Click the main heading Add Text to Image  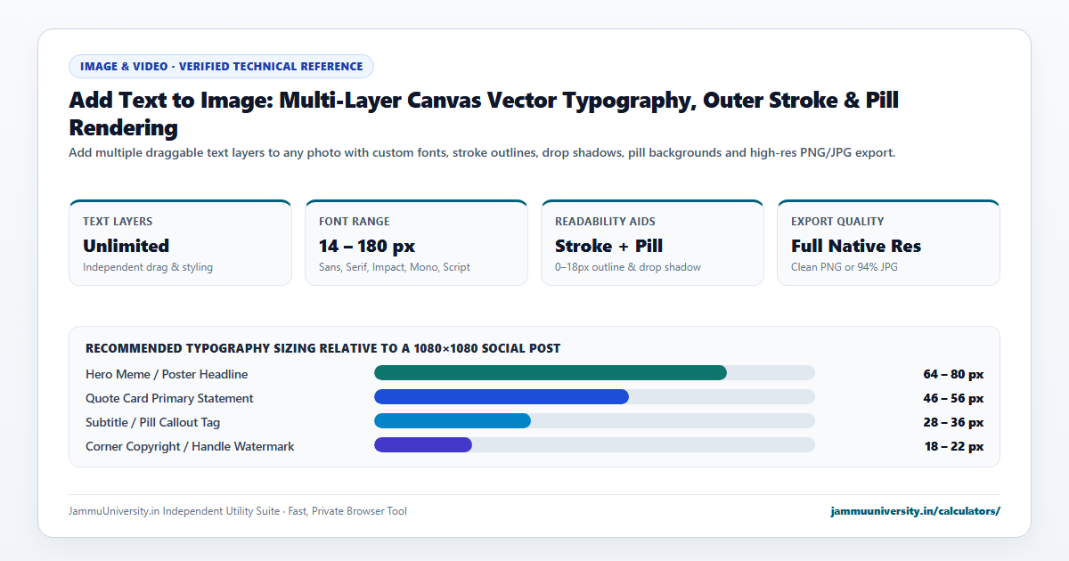[x=484, y=113]
